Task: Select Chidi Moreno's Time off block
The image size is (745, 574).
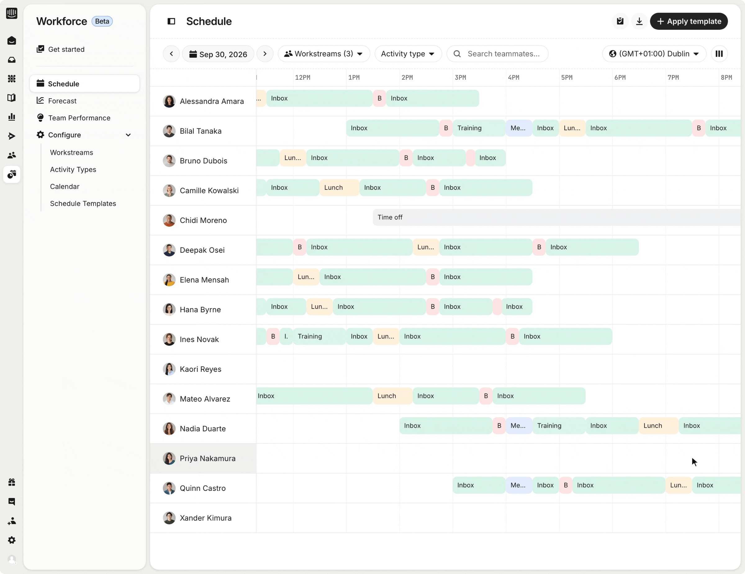Action: point(557,217)
